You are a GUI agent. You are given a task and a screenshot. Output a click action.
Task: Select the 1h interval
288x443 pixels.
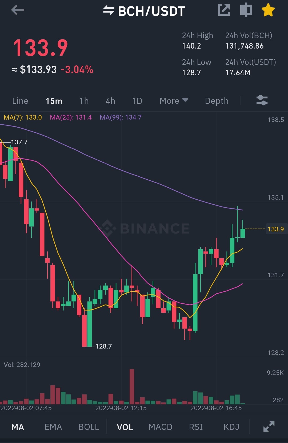[x=84, y=101]
